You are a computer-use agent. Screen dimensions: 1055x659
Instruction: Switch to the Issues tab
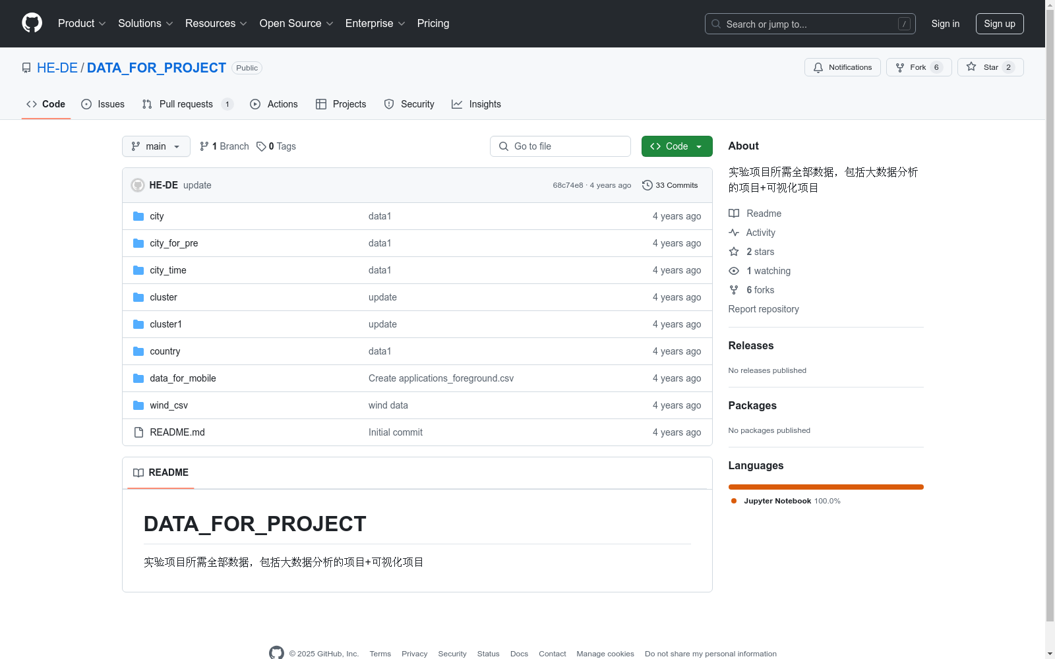coord(103,104)
